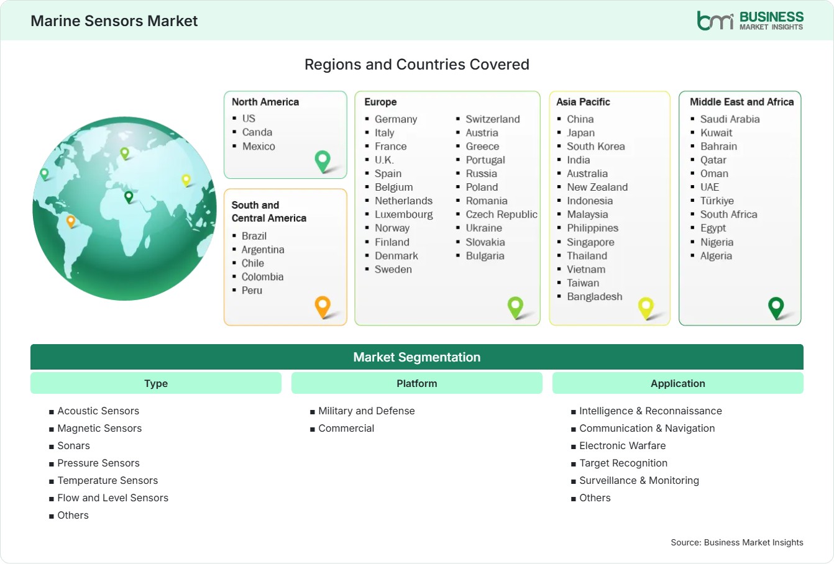Select the Application segmentation header
The image size is (834, 564).
(x=678, y=383)
